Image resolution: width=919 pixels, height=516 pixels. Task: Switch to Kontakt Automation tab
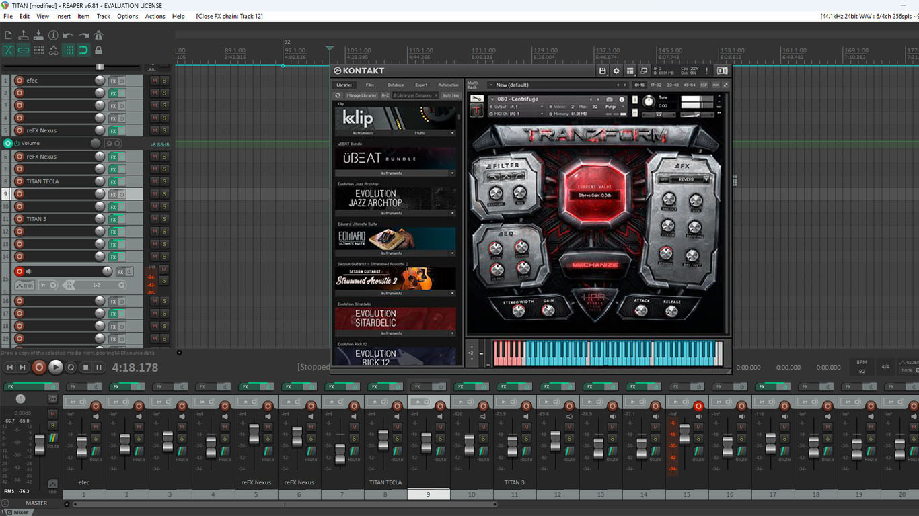(x=448, y=85)
